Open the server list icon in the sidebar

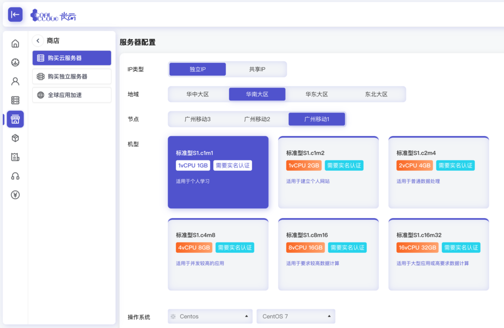(x=15, y=100)
